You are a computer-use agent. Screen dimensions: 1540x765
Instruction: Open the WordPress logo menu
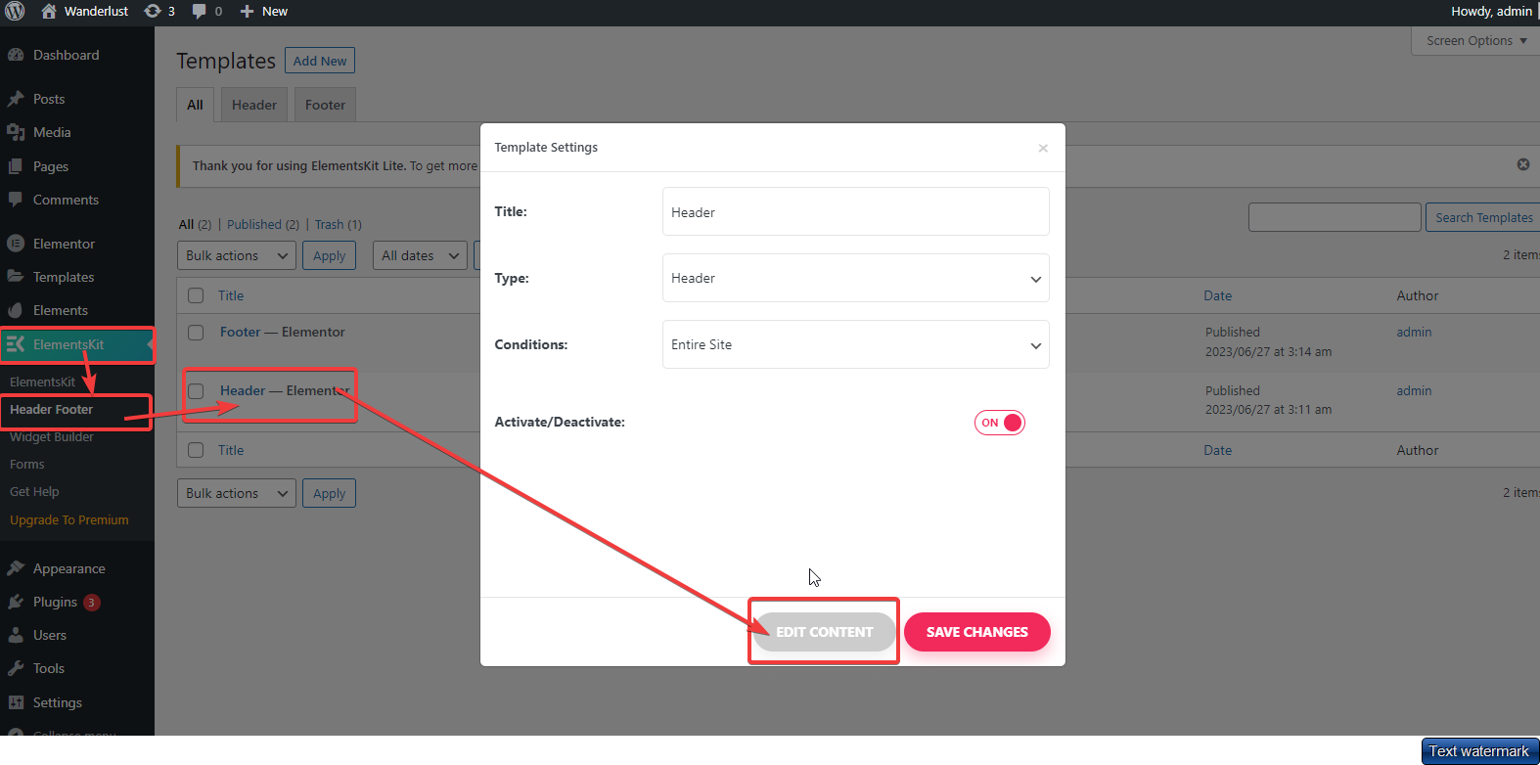click(x=15, y=12)
